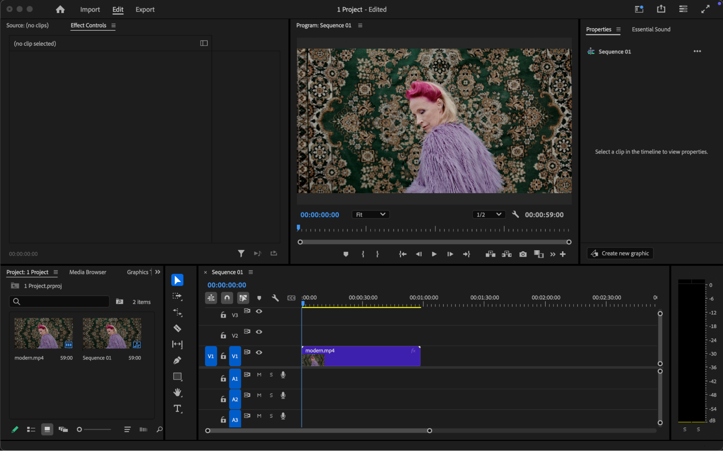Select the modern.mp4 thumbnail in project bin
Viewport: 723px width, 451px height.
click(43, 333)
